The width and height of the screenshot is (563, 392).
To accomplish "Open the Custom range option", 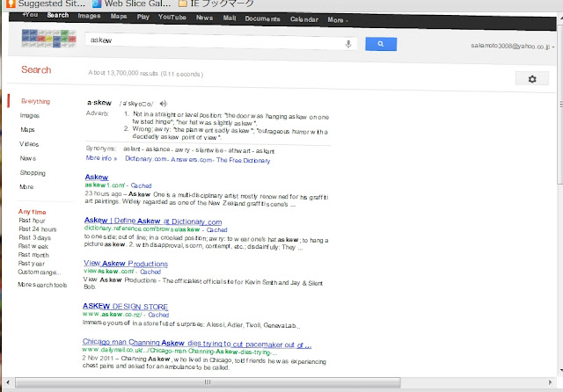I will tap(39, 272).
